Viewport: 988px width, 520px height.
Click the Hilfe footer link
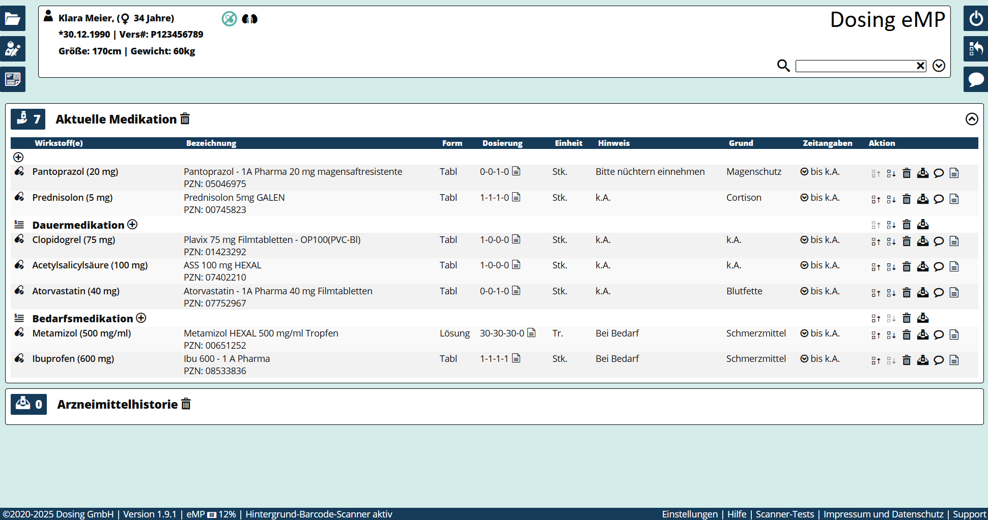(737, 514)
